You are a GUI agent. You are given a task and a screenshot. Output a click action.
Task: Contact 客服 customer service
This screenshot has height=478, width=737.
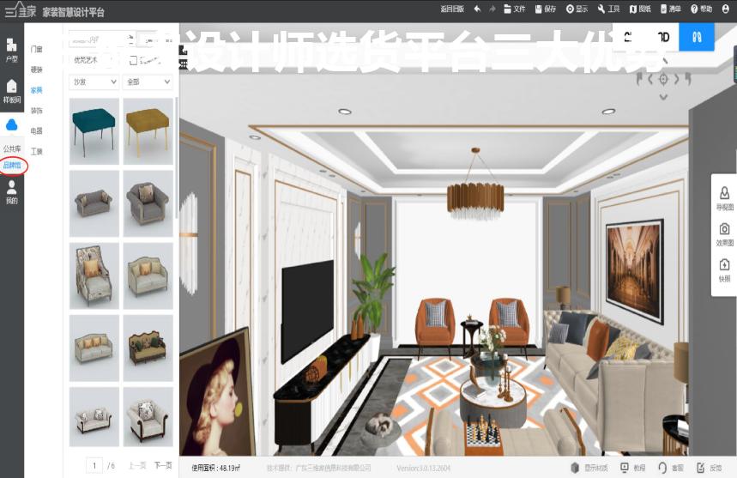[x=671, y=468]
